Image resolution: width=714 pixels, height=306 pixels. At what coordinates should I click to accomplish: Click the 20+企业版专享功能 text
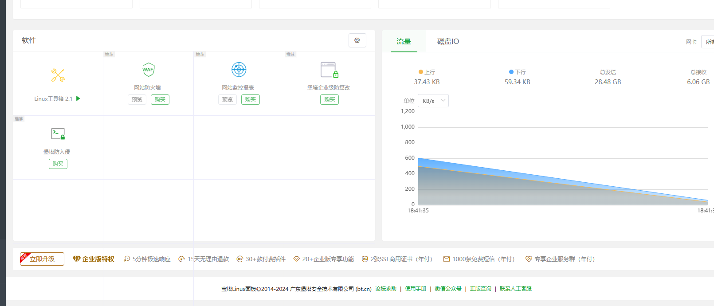[328, 259]
